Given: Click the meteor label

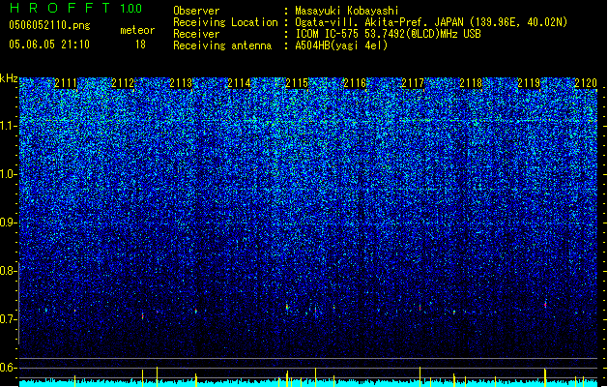Looking at the screenshot, I should click(x=137, y=30).
